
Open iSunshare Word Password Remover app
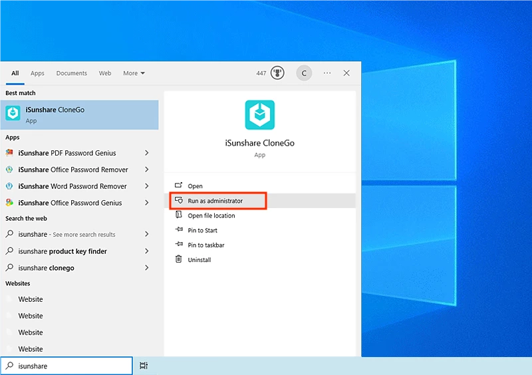[x=72, y=186]
